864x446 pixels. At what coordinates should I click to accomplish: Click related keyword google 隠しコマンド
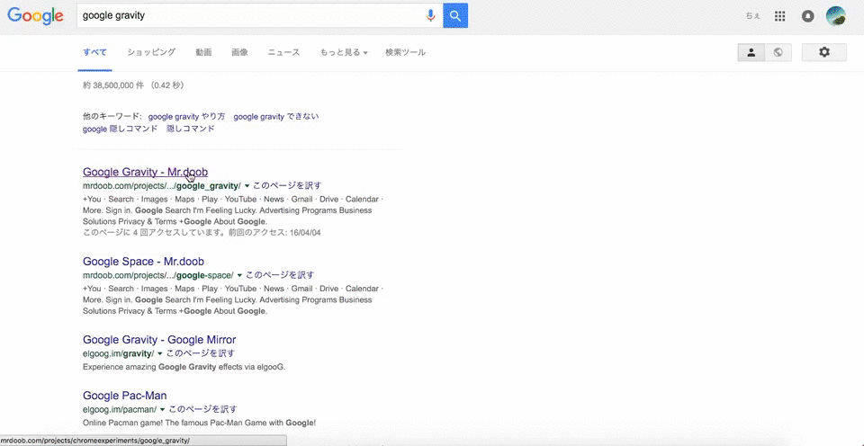coord(120,129)
